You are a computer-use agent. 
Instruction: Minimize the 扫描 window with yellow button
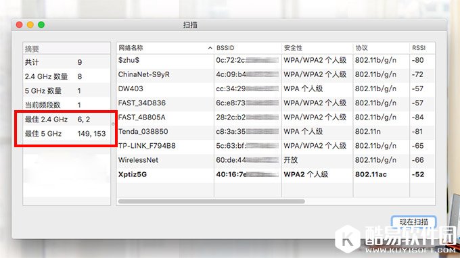[x=30, y=25]
